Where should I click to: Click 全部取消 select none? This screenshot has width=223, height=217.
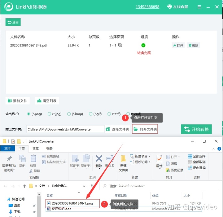click(197, 162)
